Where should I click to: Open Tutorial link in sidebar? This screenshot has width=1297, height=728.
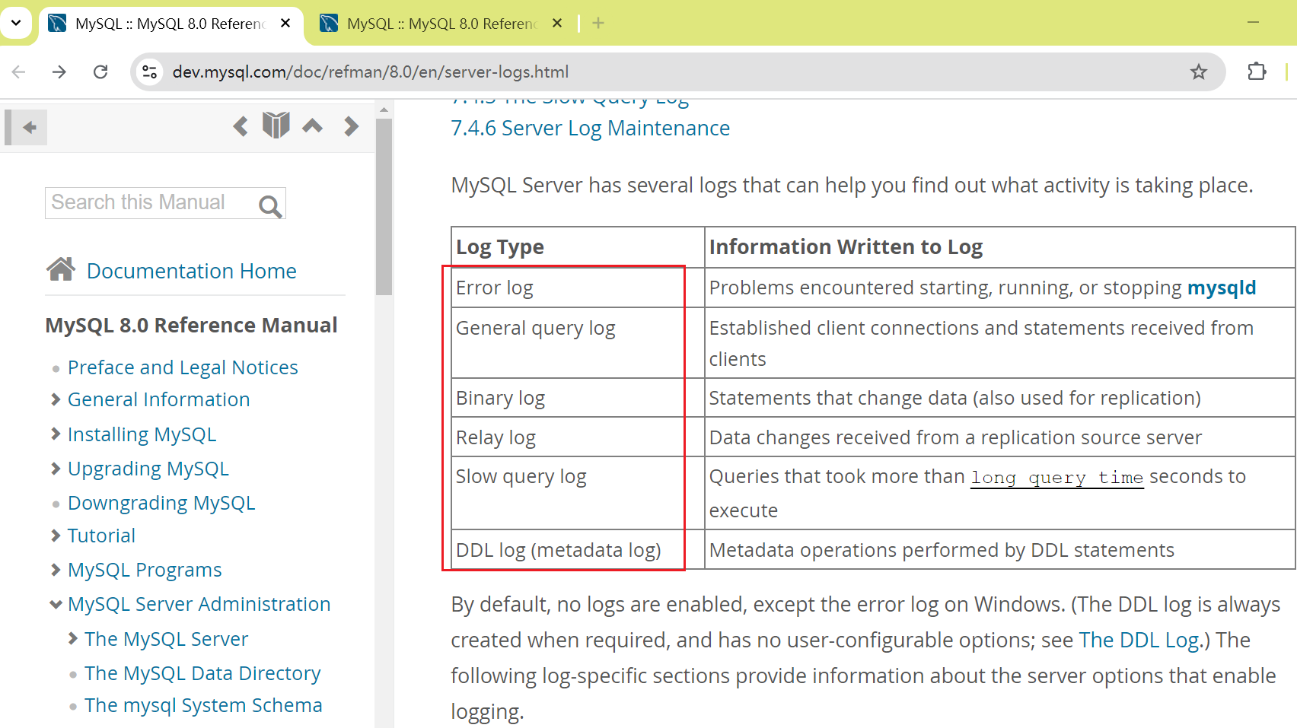tap(101, 536)
